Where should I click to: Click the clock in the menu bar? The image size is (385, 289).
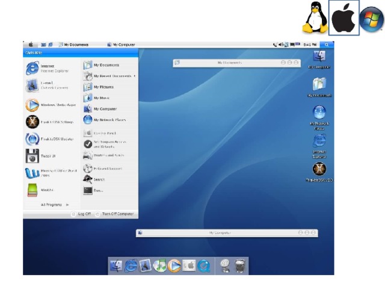310,45
